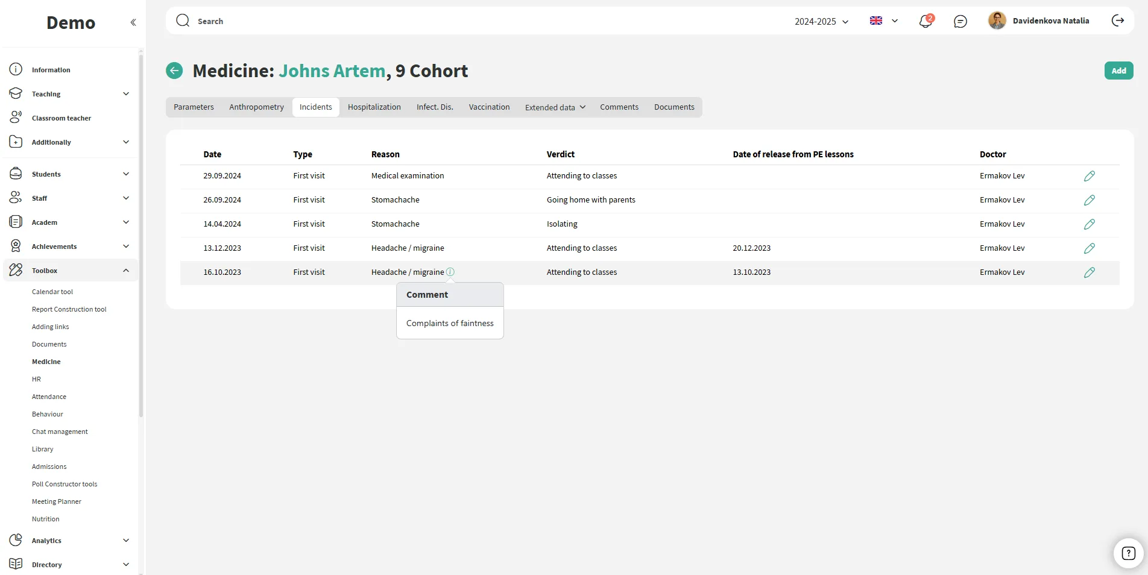
Task: Edit the 14.04.2024 Stomachache incident
Action: pos(1089,224)
